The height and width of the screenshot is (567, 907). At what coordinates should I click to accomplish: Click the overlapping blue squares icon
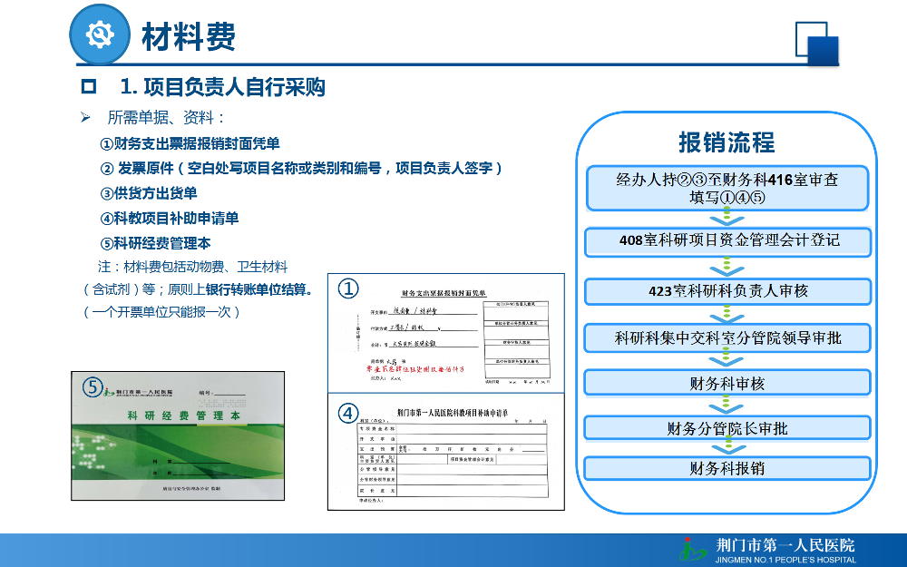point(817,44)
